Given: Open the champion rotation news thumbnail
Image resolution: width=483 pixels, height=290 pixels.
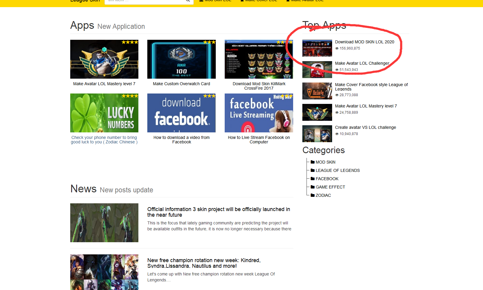Looking at the screenshot, I should pyautogui.click(x=104, y=272).
